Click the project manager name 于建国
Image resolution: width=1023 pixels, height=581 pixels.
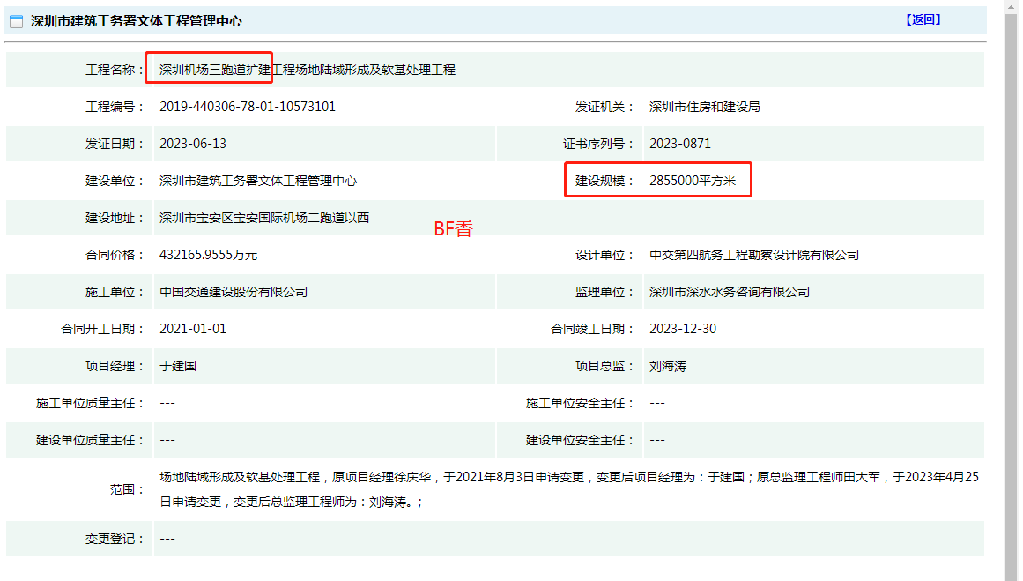pos(177,366)
